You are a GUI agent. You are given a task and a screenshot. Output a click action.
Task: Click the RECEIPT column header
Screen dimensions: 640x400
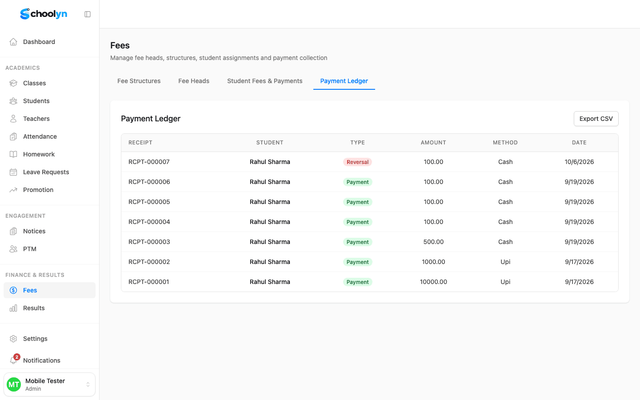click(x=140, y=143)
